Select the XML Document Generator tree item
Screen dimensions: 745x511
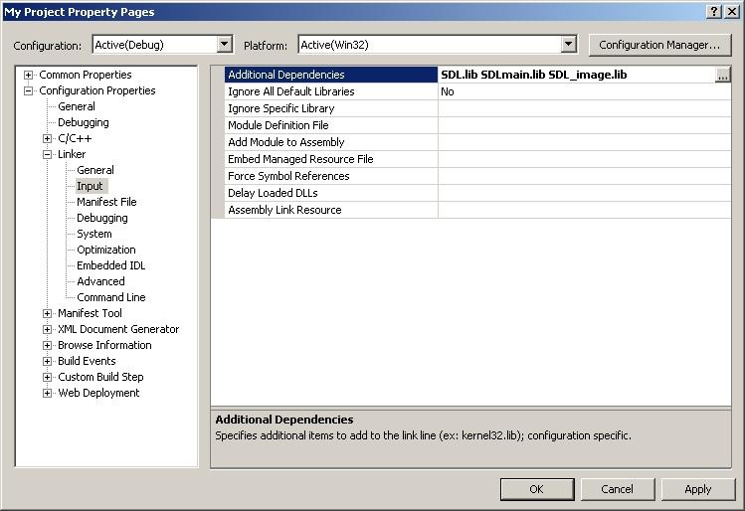pyautogui.click(x=118, y=329)
